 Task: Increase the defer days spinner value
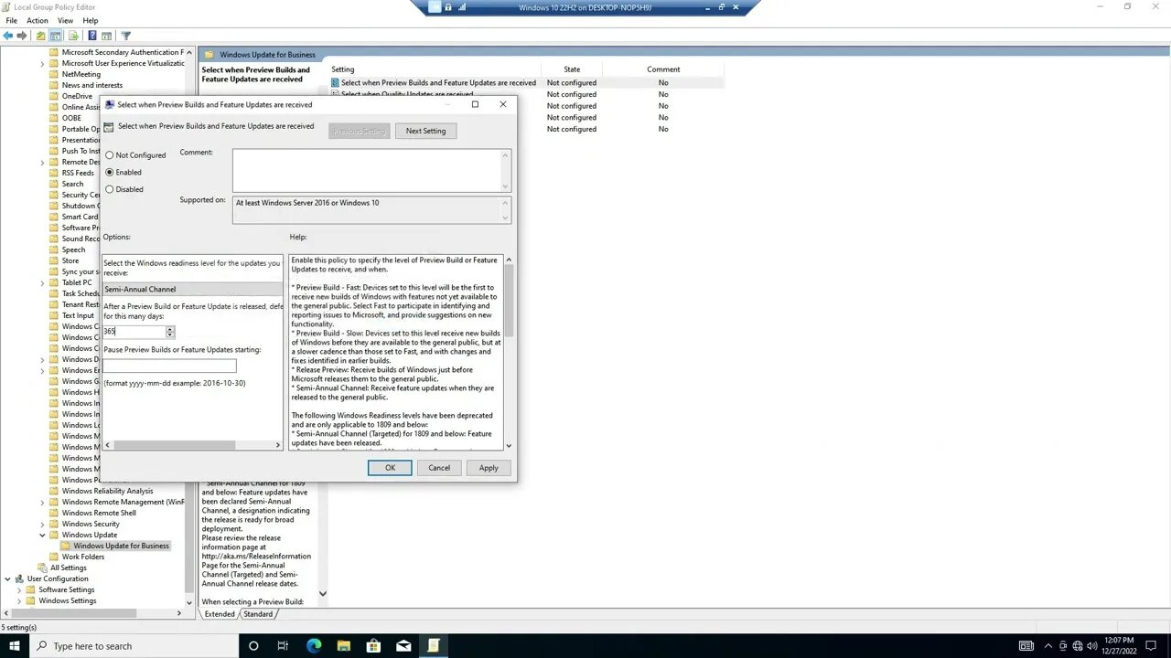coord(170,328)
